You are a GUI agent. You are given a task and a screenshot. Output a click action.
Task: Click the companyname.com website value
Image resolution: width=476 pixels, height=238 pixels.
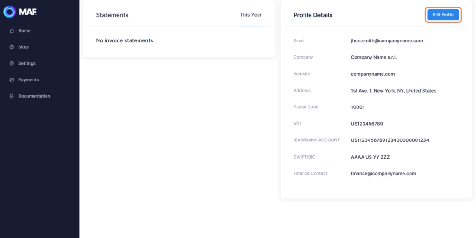[373, 74]
